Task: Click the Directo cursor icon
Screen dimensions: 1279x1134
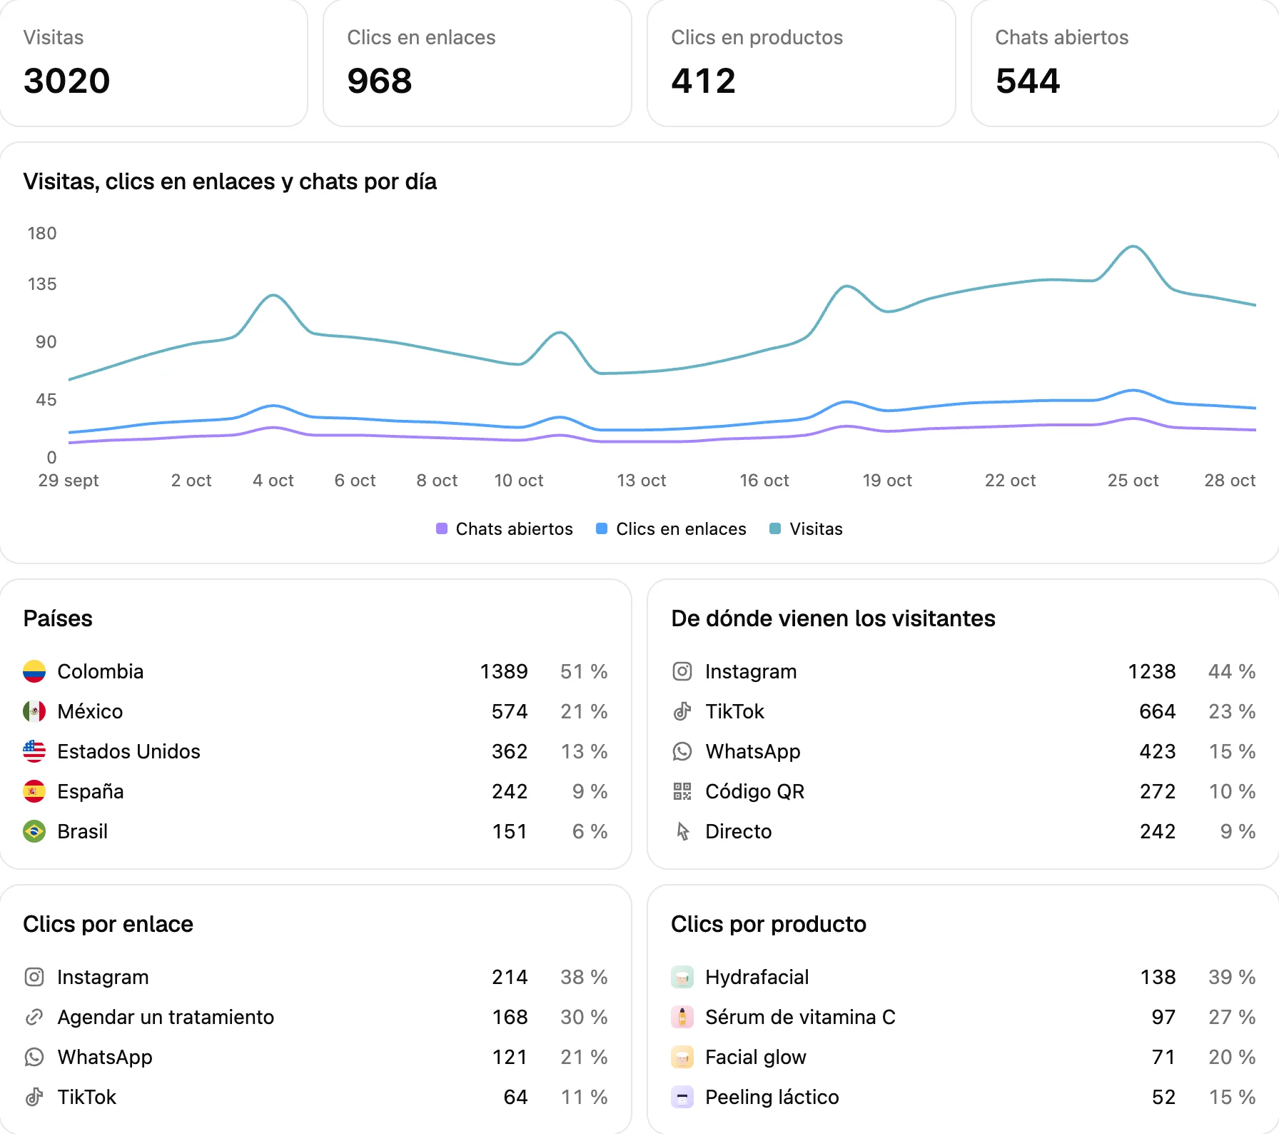Action: click(x=682, y=831)
